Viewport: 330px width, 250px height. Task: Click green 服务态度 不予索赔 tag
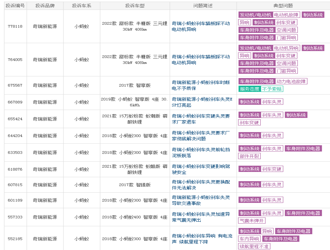click(x=261, y=89)
